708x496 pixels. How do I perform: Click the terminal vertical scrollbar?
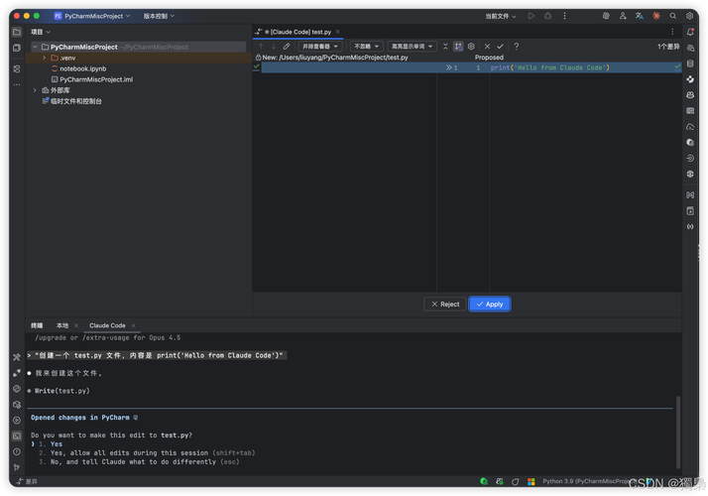(x=677, y=433)
